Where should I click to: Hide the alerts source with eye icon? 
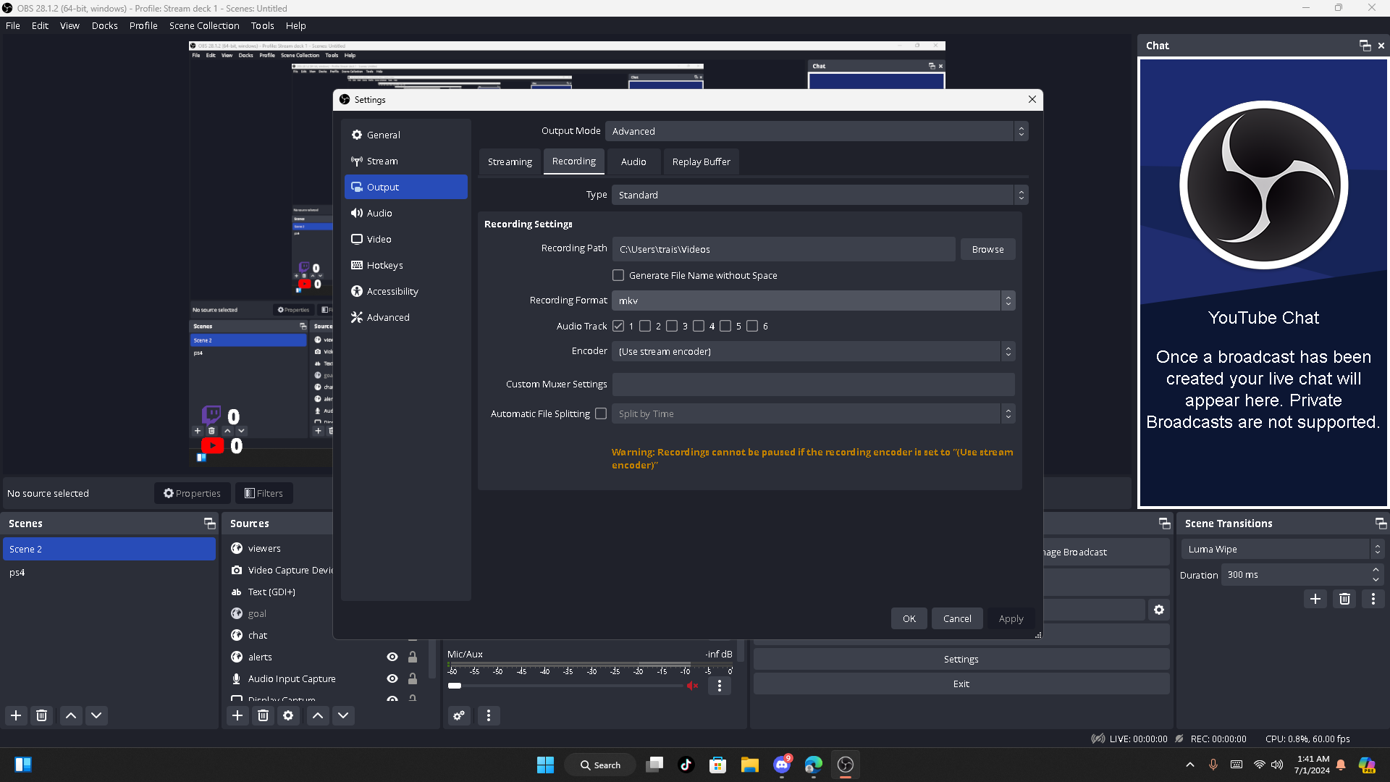[x=392, y=657]
